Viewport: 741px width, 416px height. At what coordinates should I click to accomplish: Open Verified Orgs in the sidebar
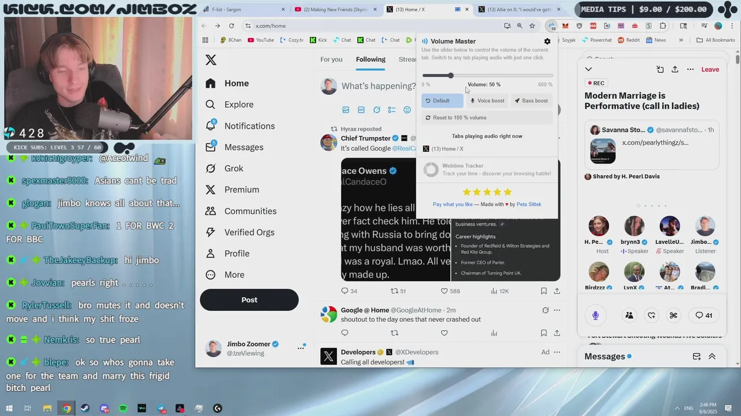[240, 232]
